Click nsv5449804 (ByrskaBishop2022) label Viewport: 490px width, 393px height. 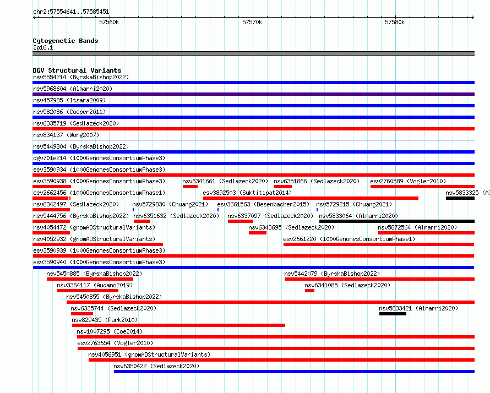(x=81, y=146)
